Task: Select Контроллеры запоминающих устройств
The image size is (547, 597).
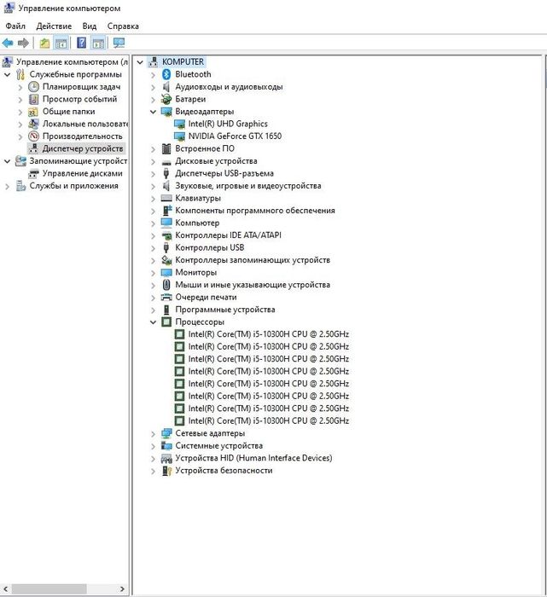Action: [253, 260]
